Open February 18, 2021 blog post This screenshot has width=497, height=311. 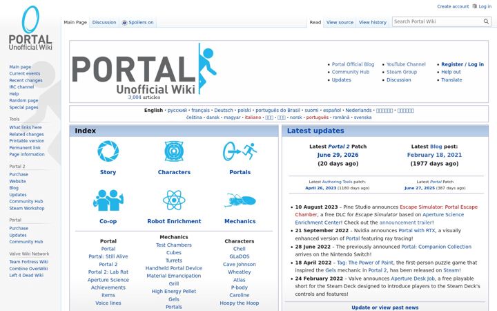coord(434,155)
